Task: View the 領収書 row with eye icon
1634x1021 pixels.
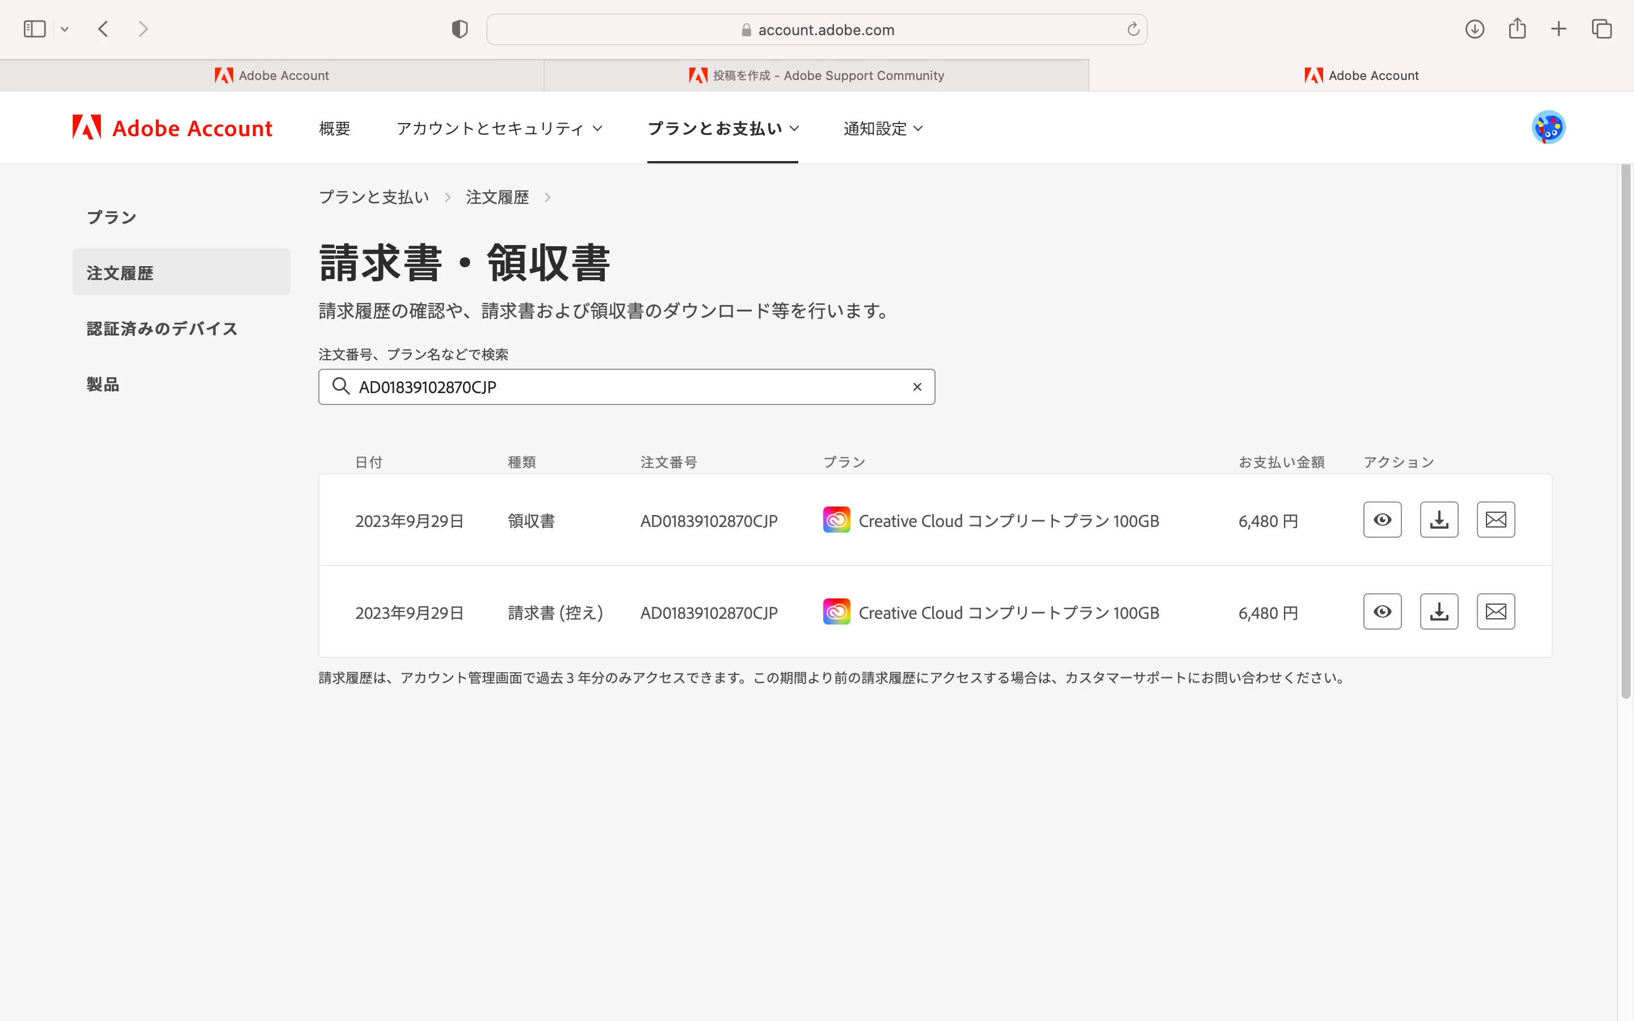Action: (1382, 519)
